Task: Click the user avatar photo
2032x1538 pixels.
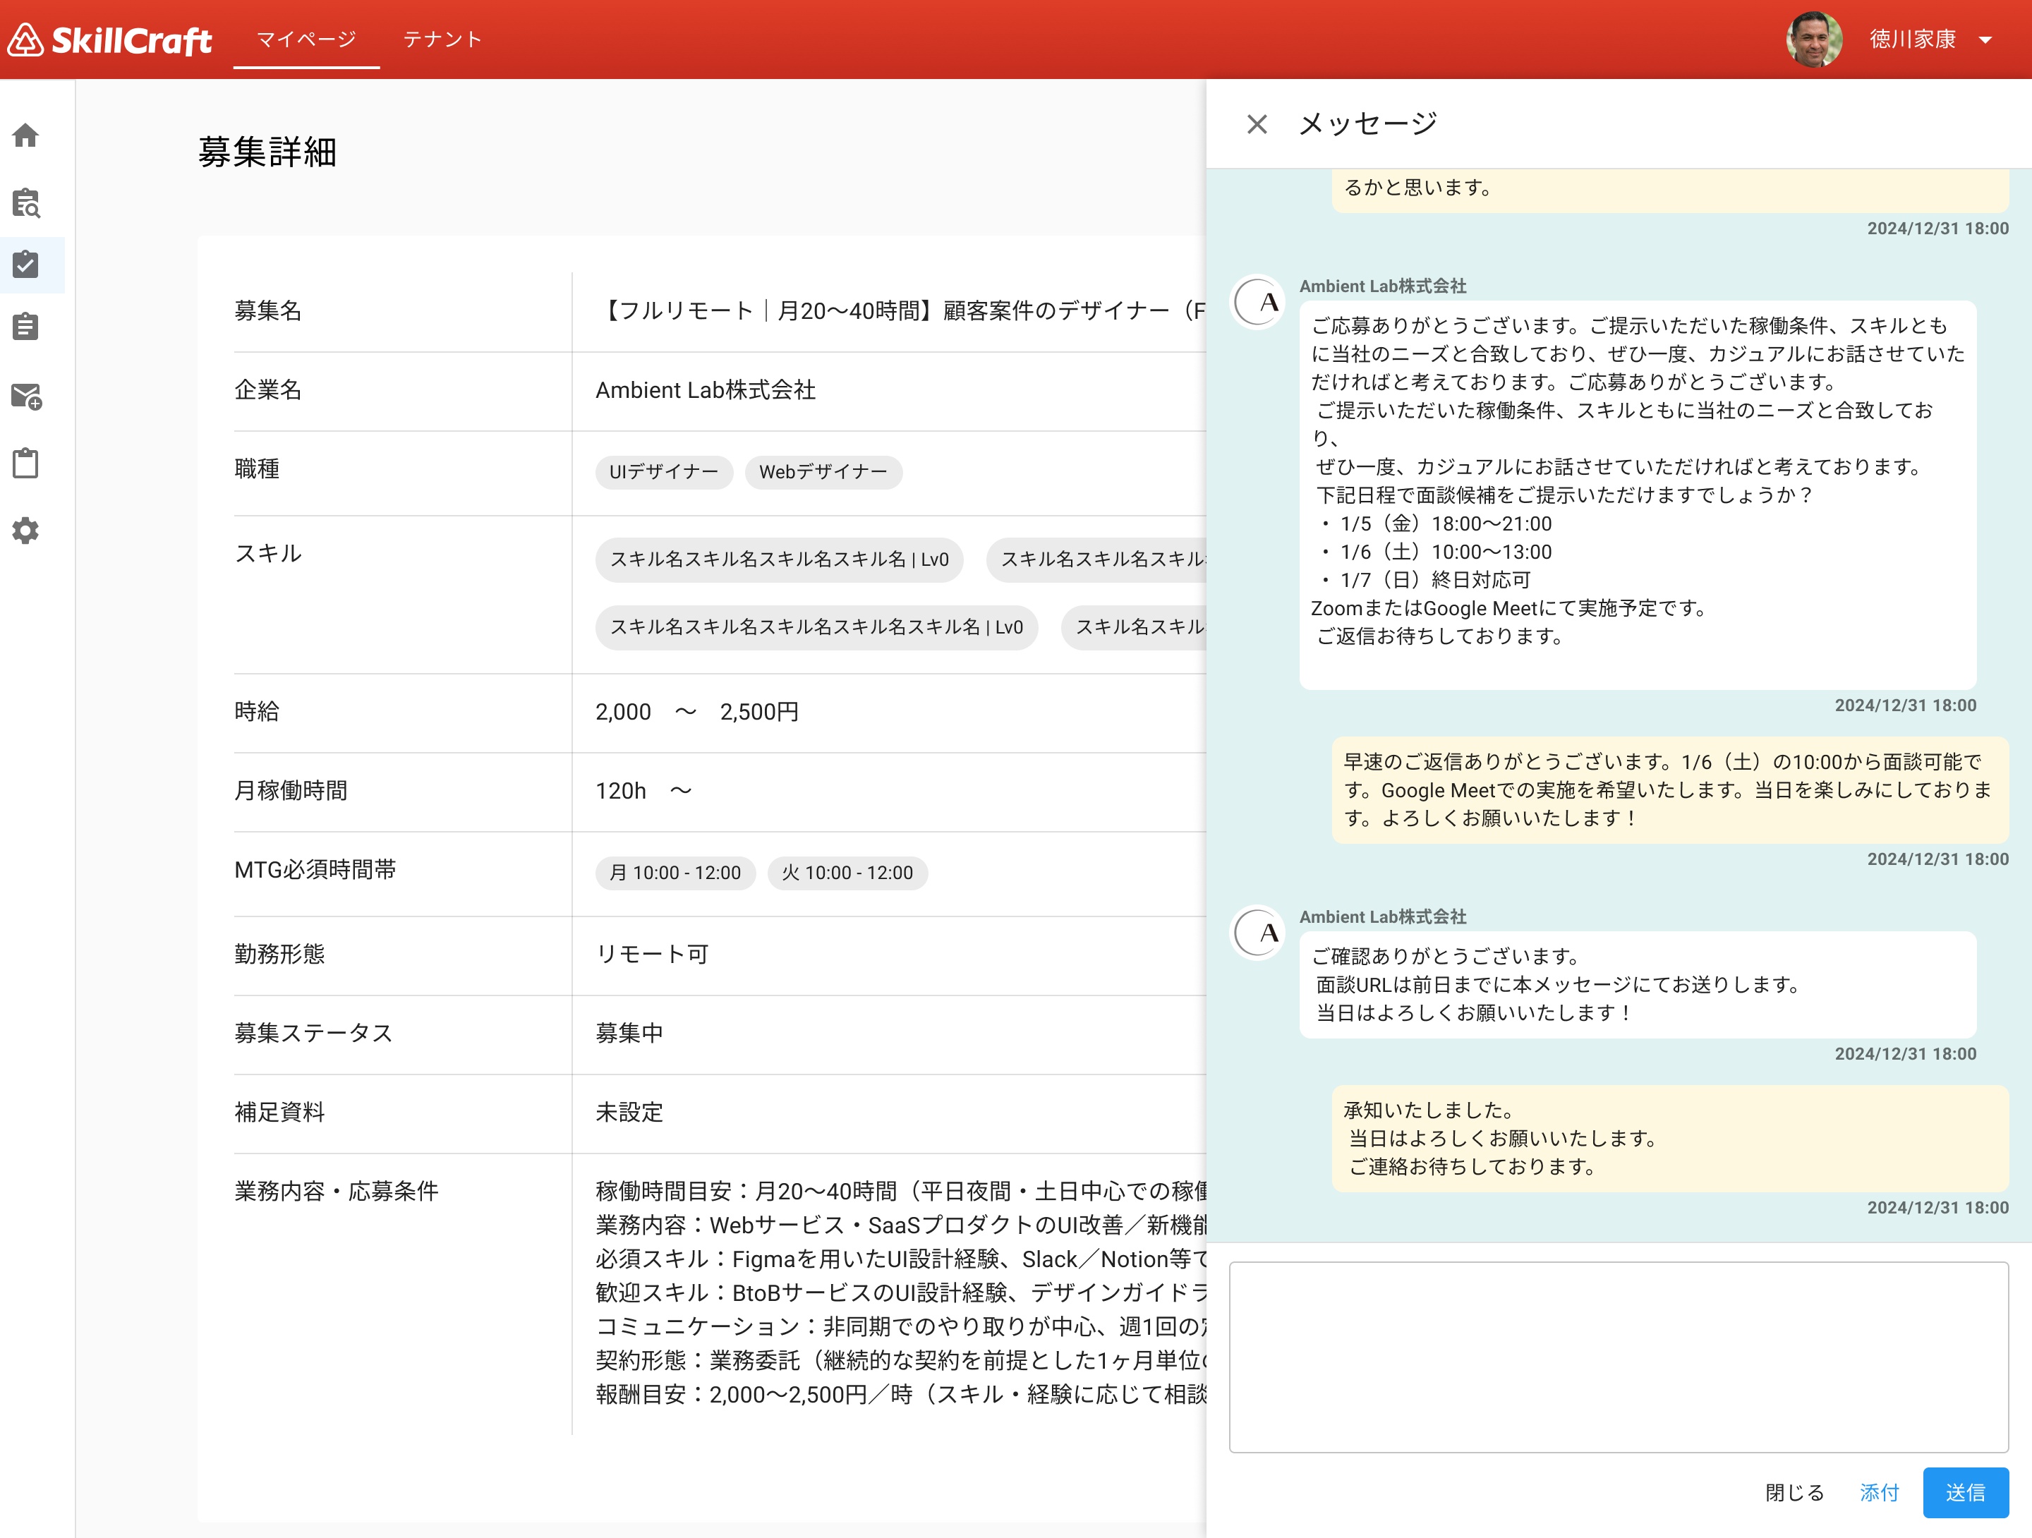Action: pyautogui.click(x=1813, y=40)
